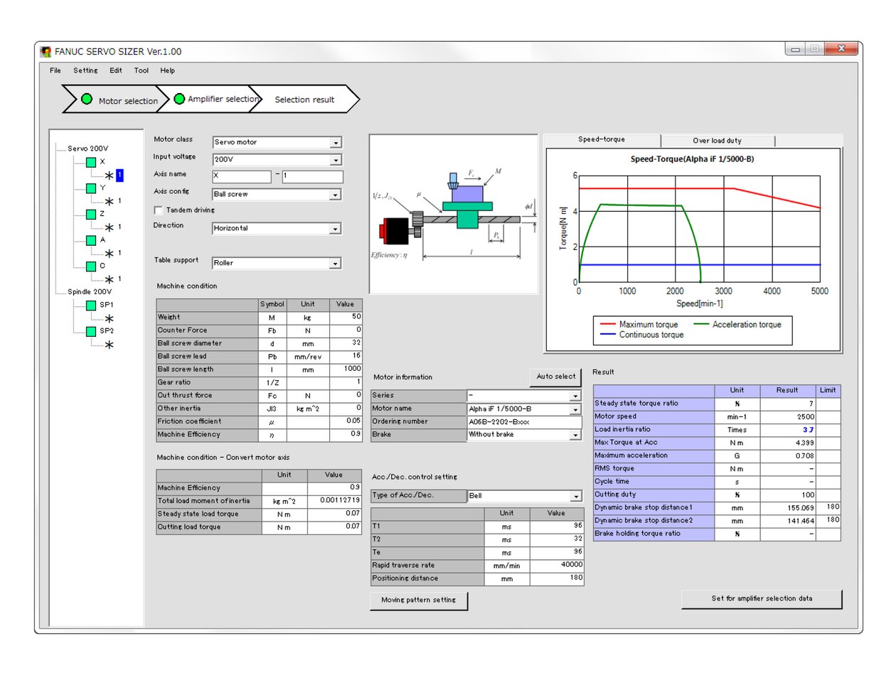Click the SP2 spindle node icon
This screenshot has height=675, width=896.
(90, 332)
